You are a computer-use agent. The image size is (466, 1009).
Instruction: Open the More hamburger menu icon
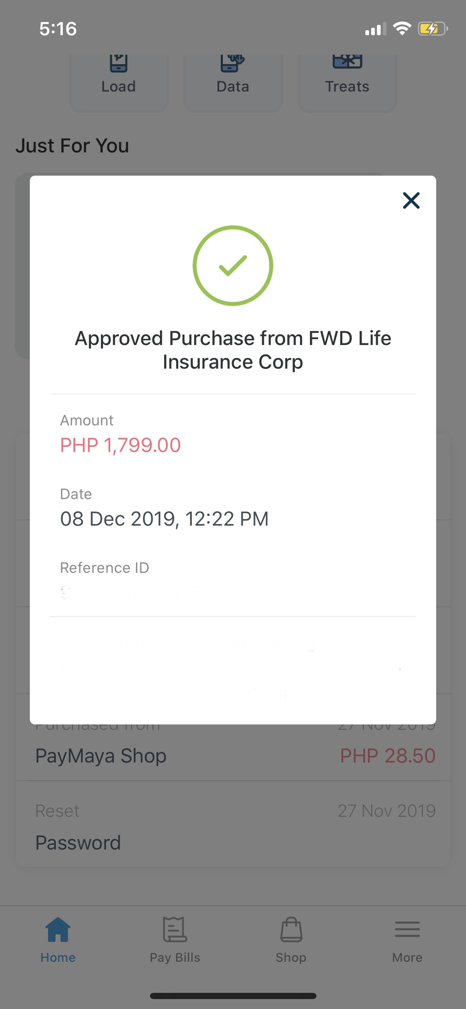[x=407, y=929]
